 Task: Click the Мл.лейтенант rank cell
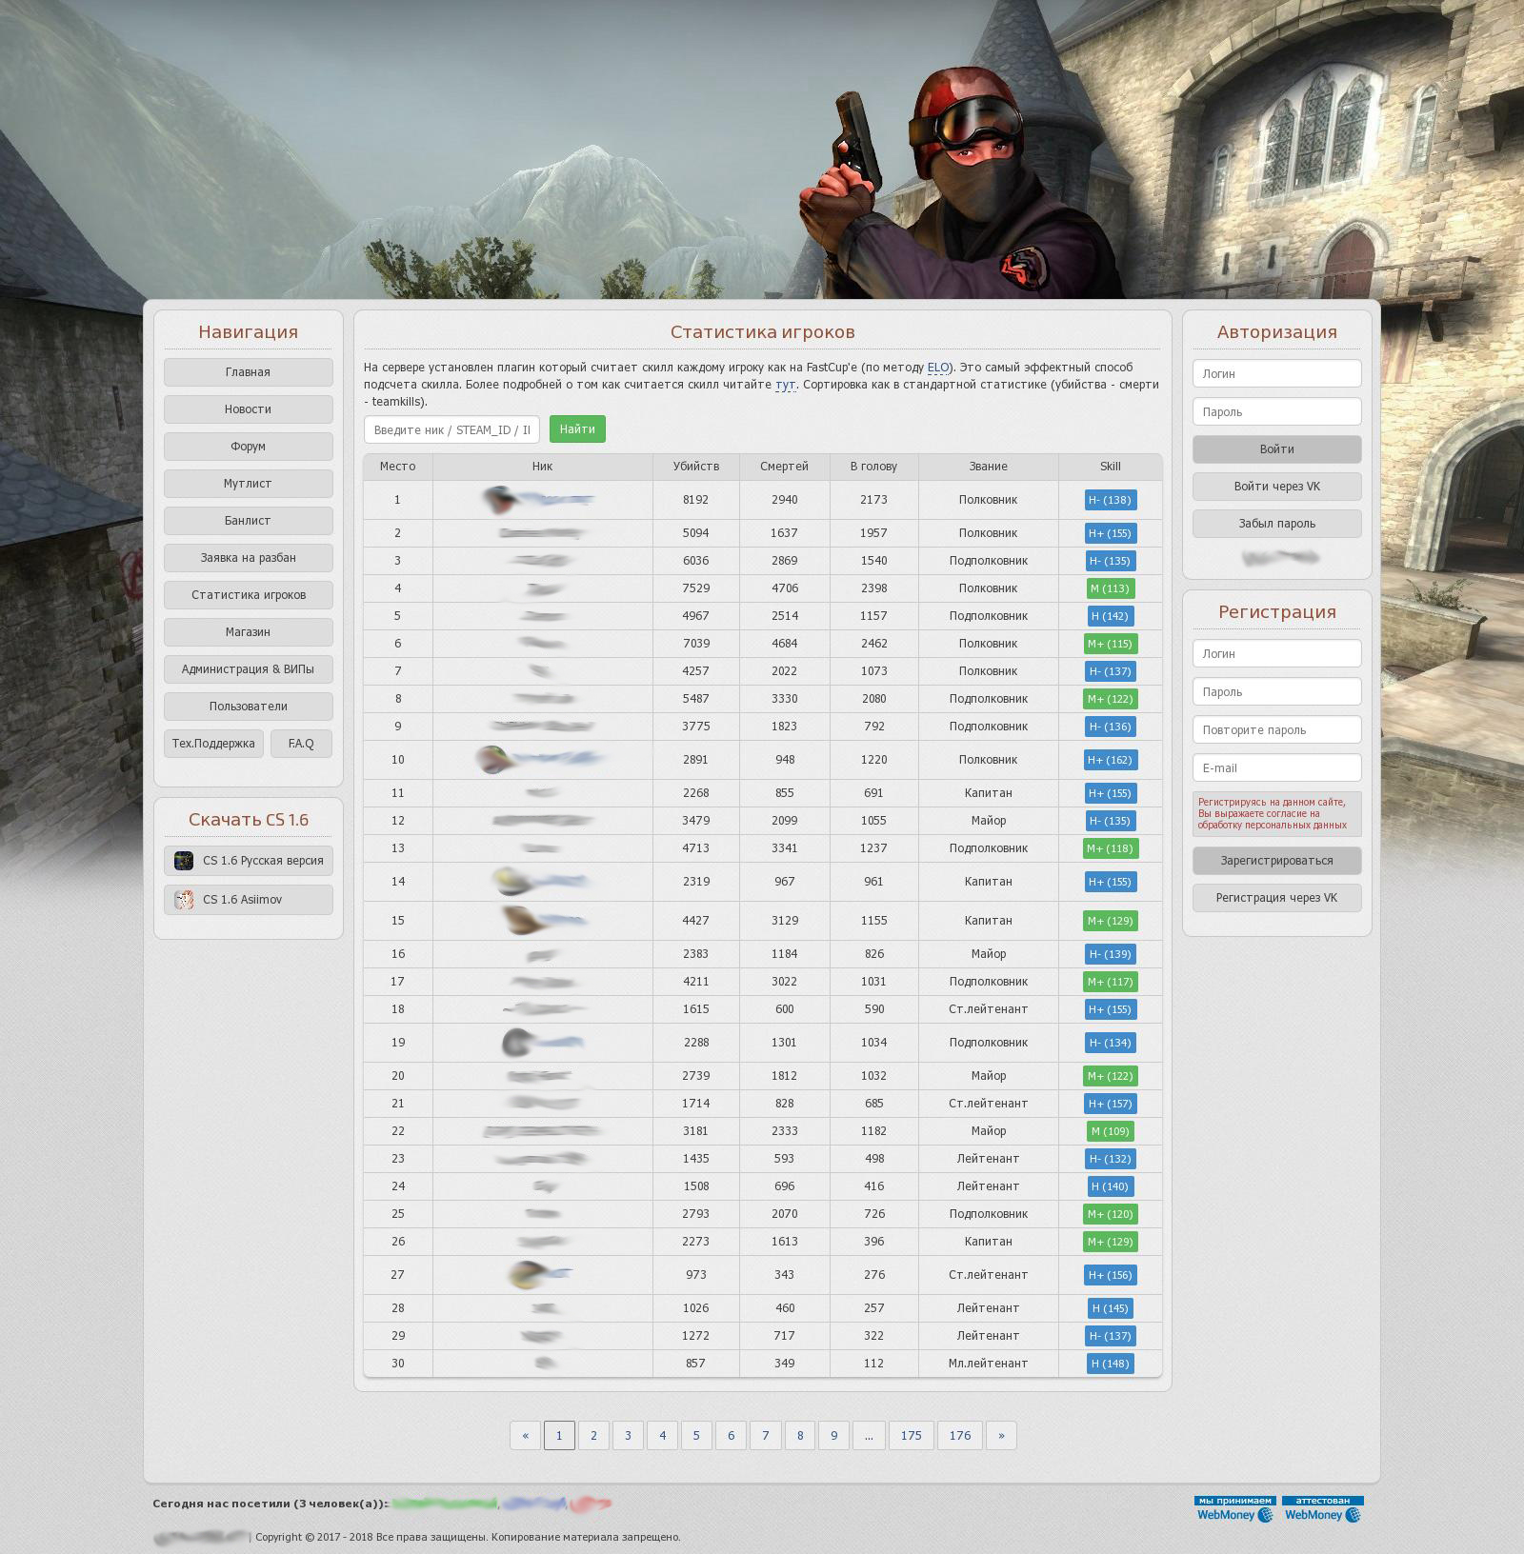click(x=989, y=1364)
